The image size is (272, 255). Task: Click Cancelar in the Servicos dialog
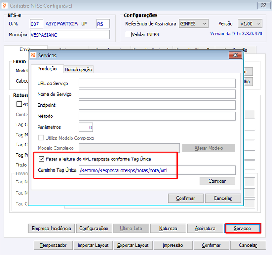point(223,198)
